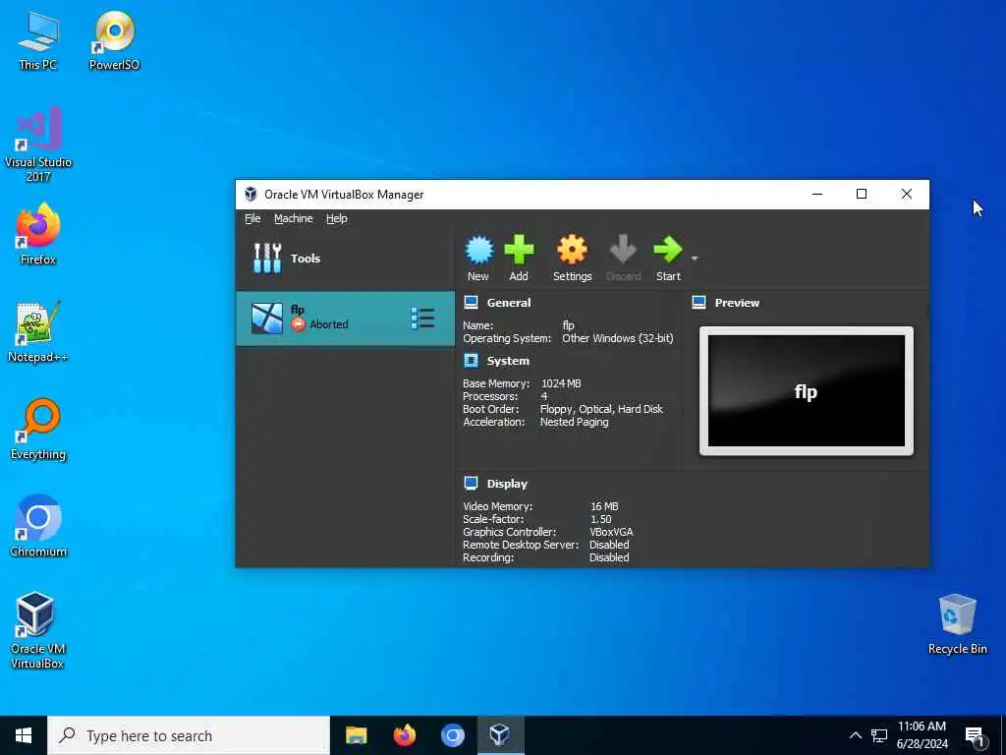Open the flp machine tools list icon
This screenshot has width=1006, height=755.
click(x=422, y=318)
